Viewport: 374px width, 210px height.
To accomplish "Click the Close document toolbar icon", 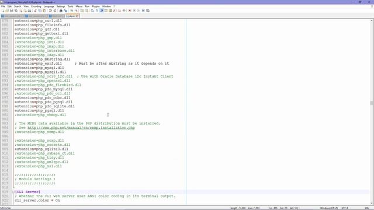I will pyautogui.click(x=21, y=10).
